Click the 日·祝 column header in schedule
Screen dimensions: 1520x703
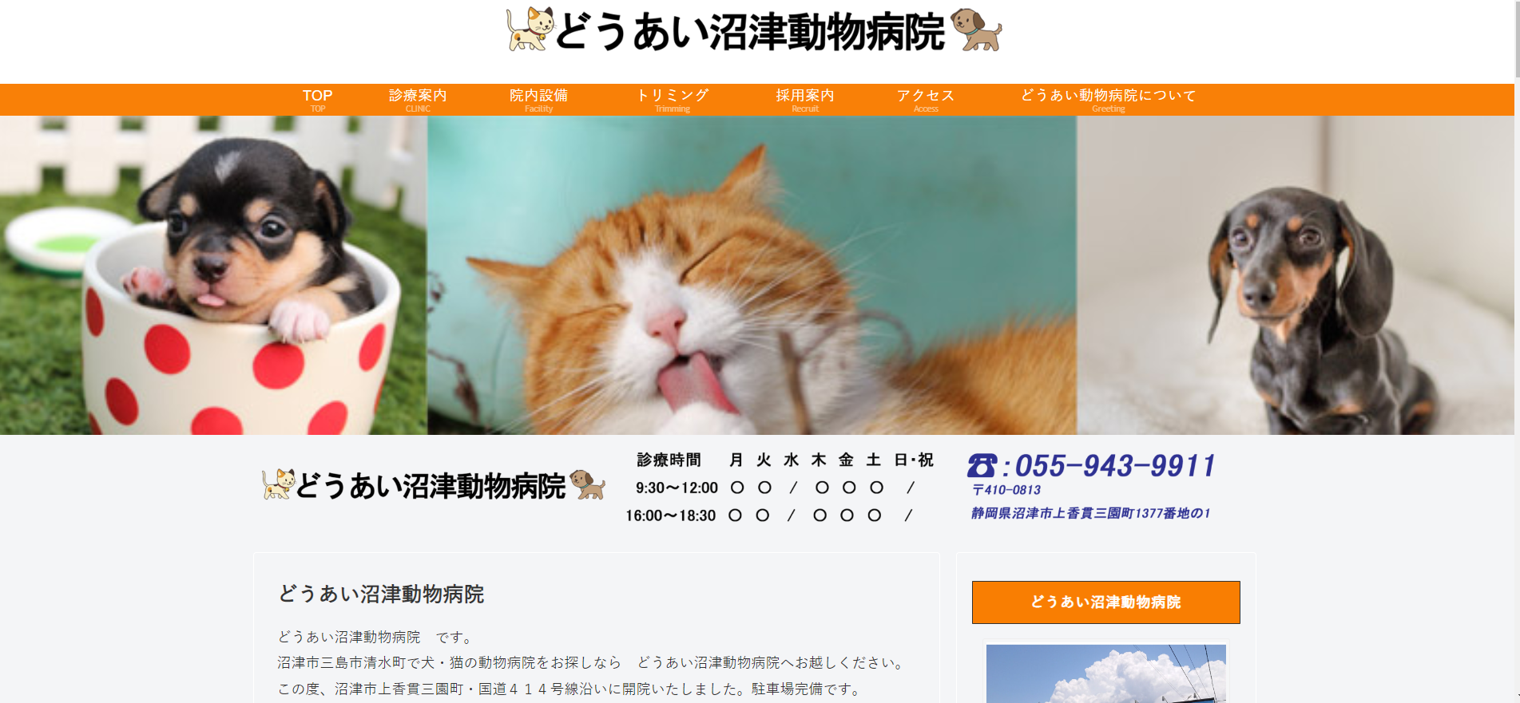coord(914,460)
